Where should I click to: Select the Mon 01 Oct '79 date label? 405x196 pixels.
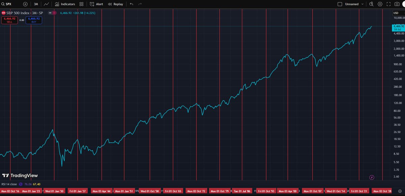219,191
